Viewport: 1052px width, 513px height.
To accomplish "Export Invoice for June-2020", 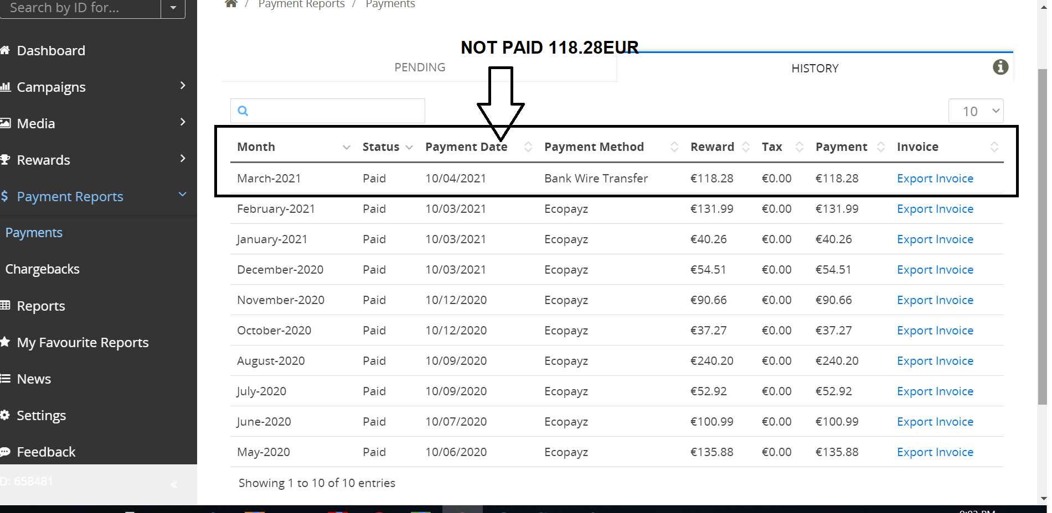I will tap(935, 421).
